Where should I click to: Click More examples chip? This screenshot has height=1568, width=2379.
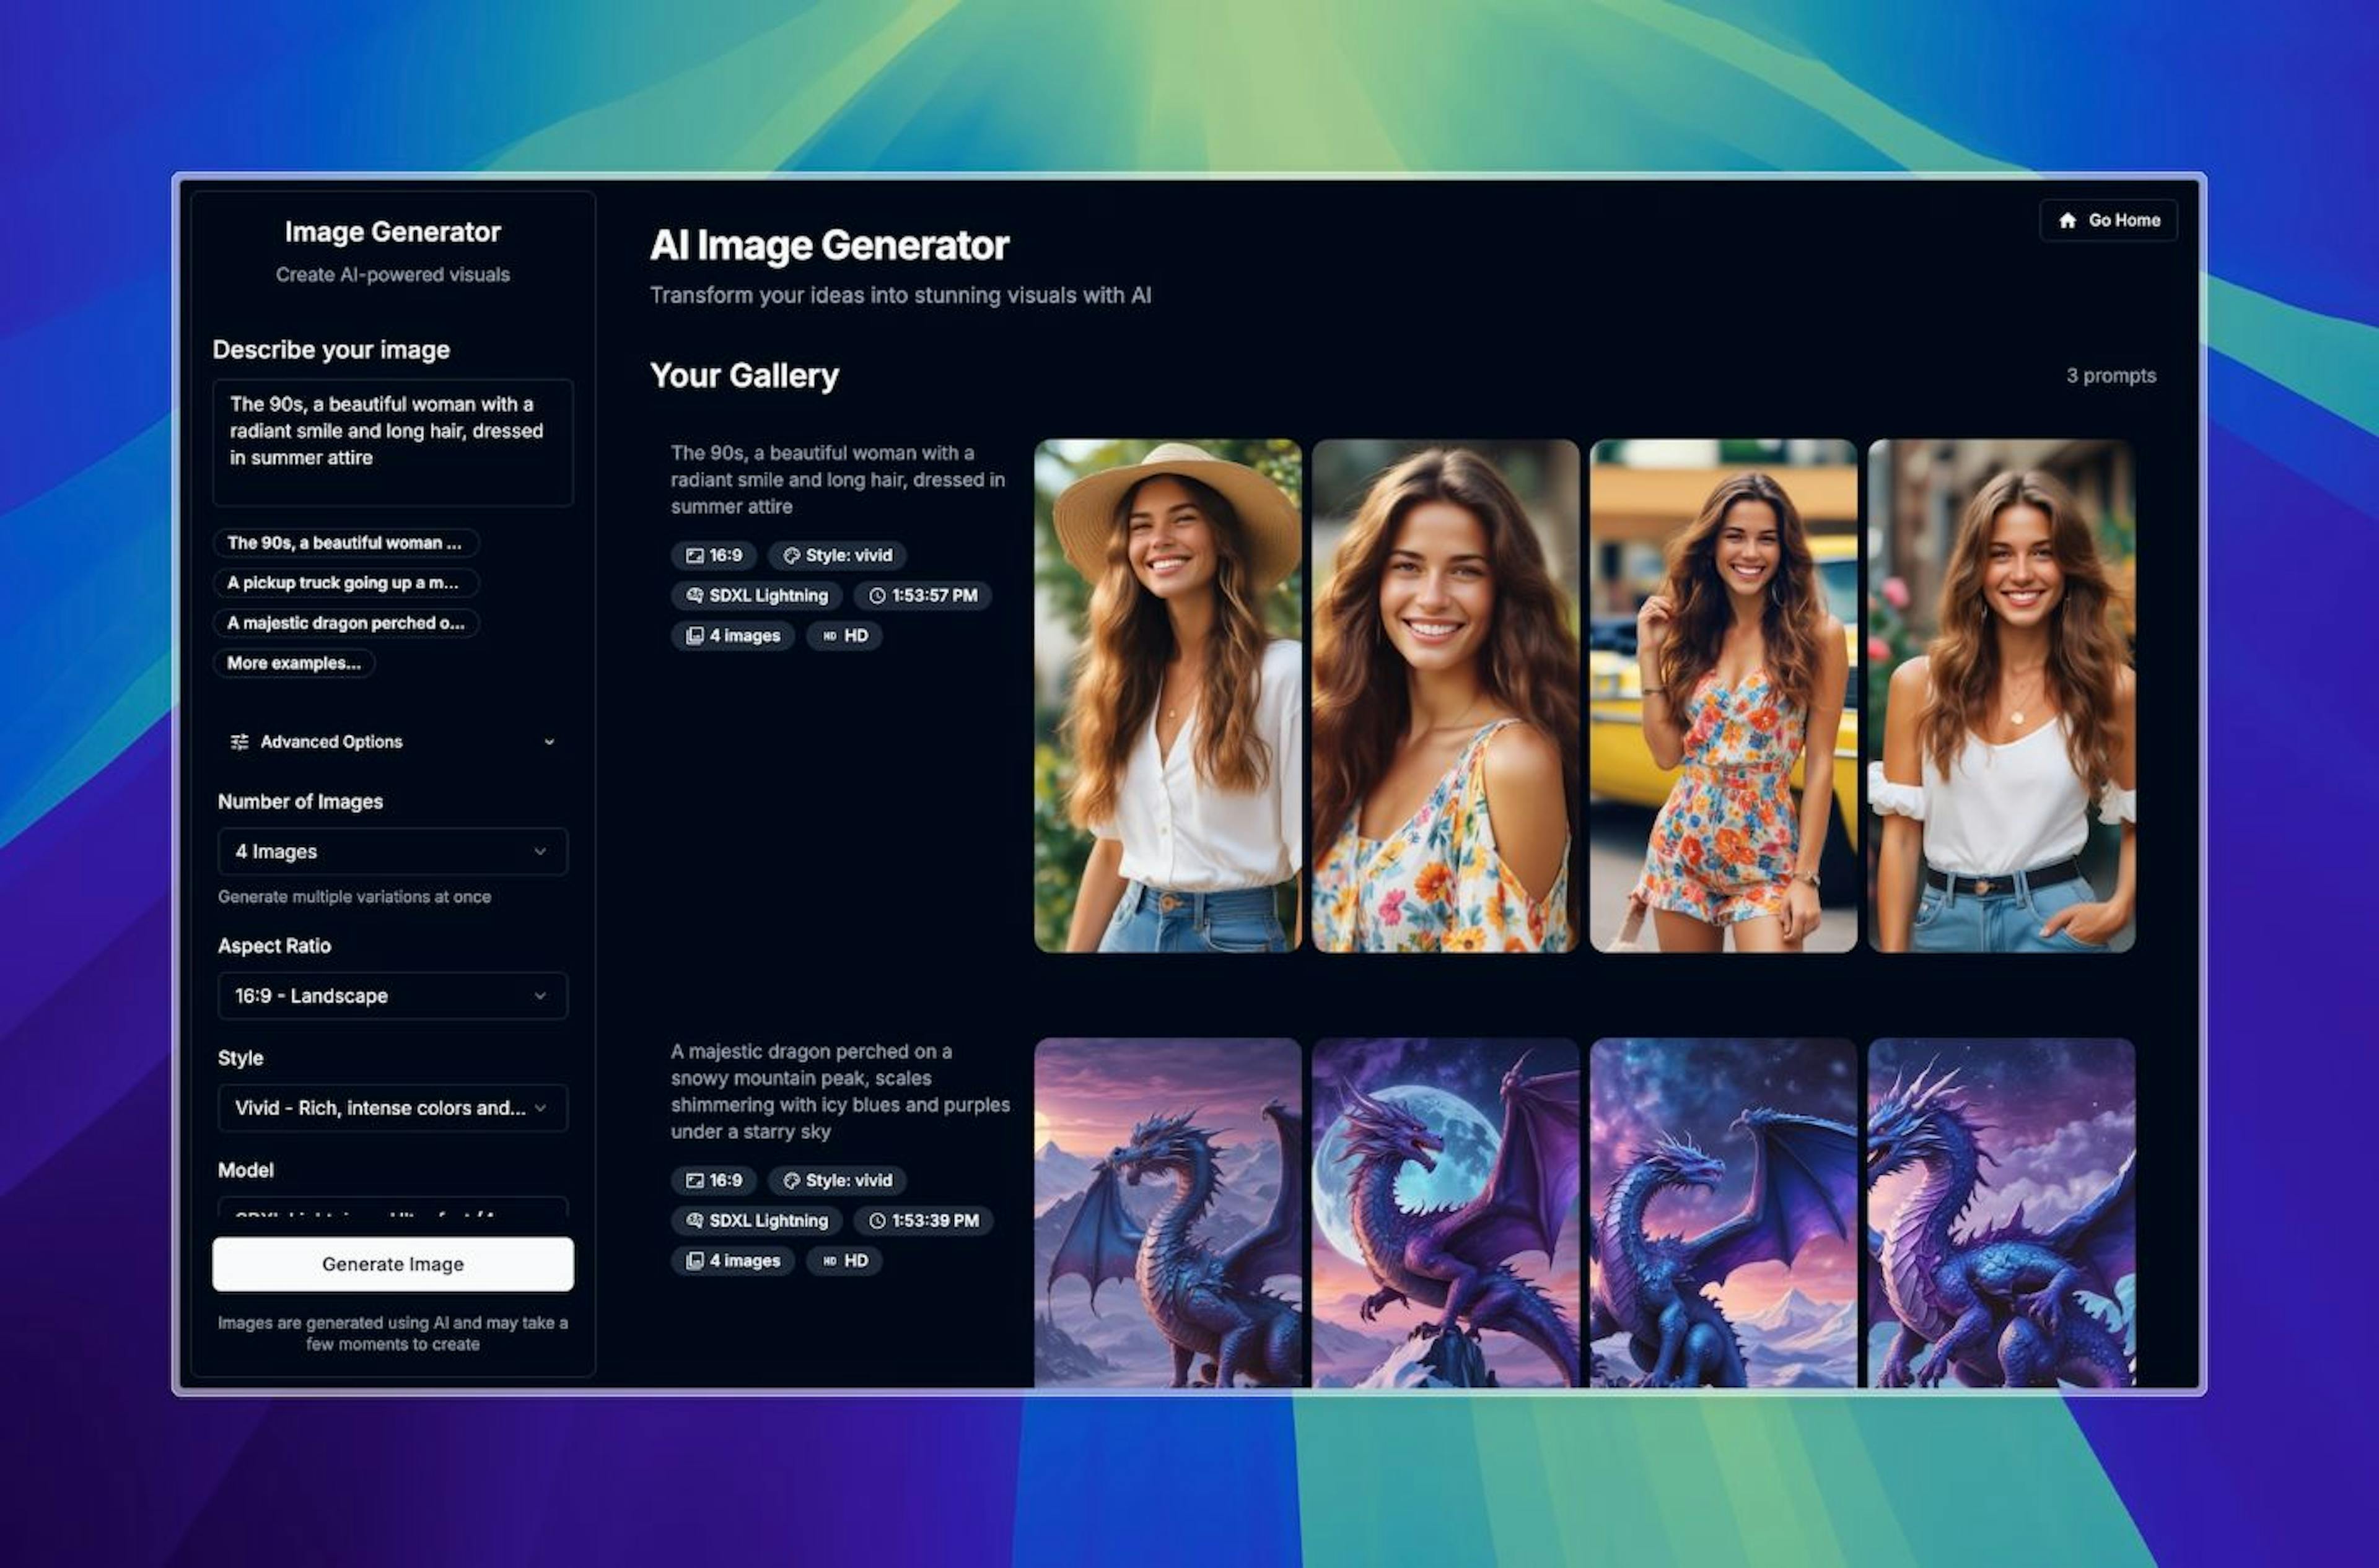point(293,662)
